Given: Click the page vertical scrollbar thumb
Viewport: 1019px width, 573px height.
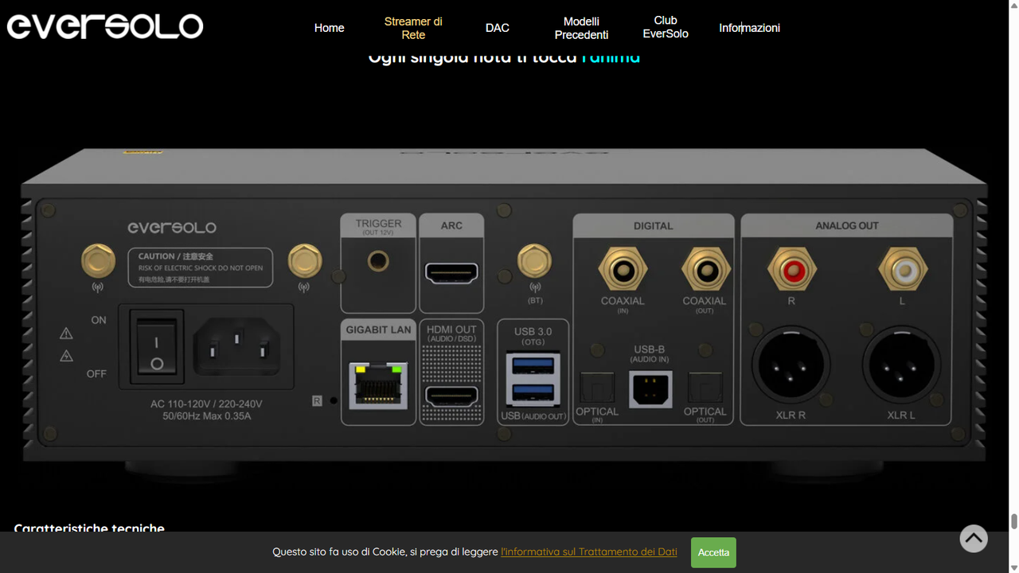Looking at the screenshot, I should click(1013, 521).
